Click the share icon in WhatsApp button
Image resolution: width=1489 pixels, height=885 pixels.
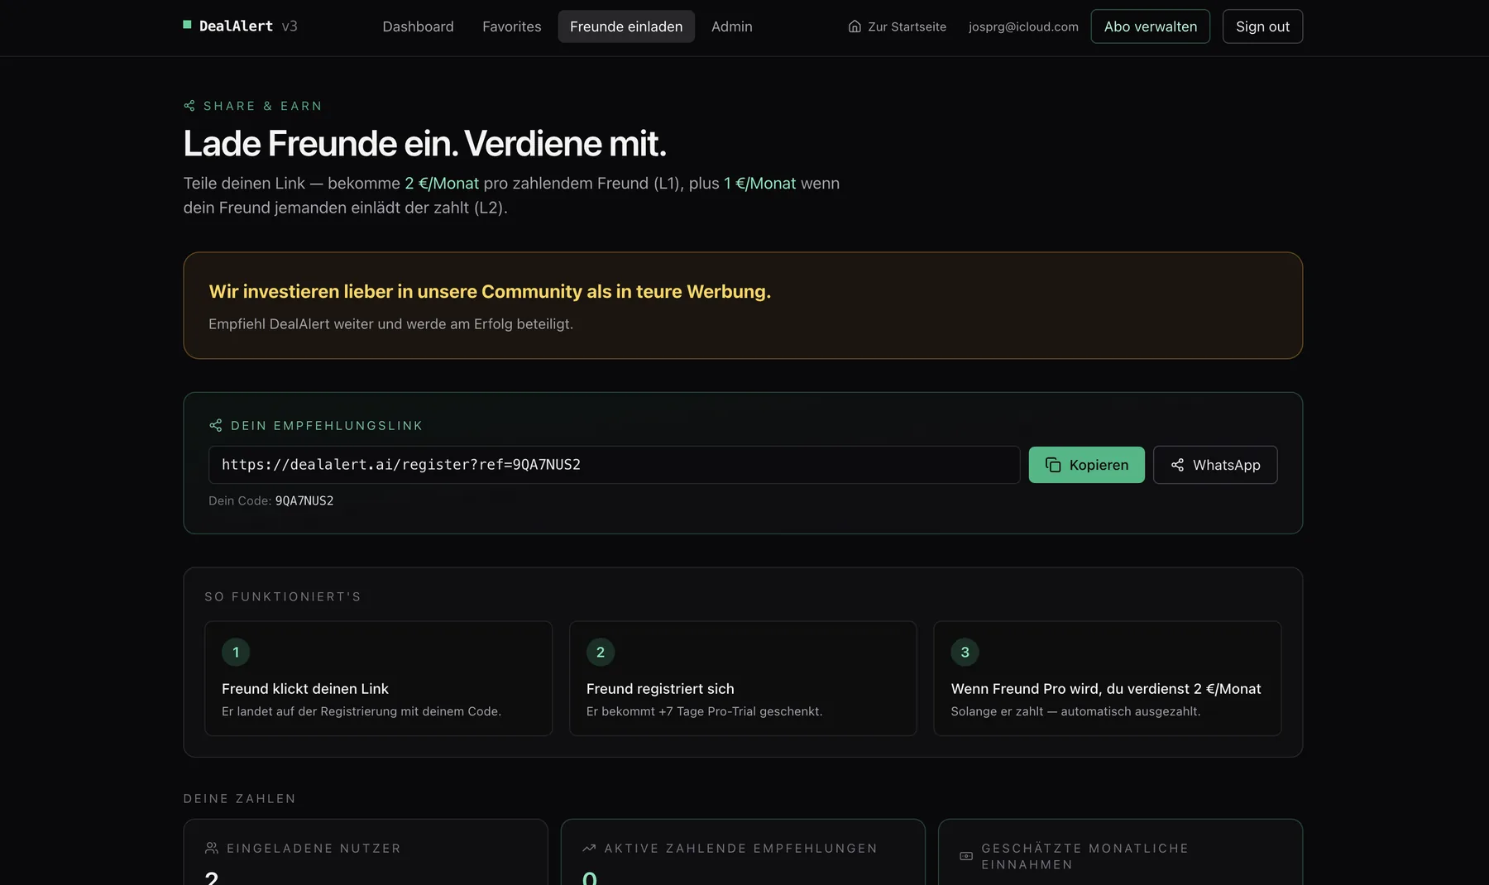(1177, 465)
